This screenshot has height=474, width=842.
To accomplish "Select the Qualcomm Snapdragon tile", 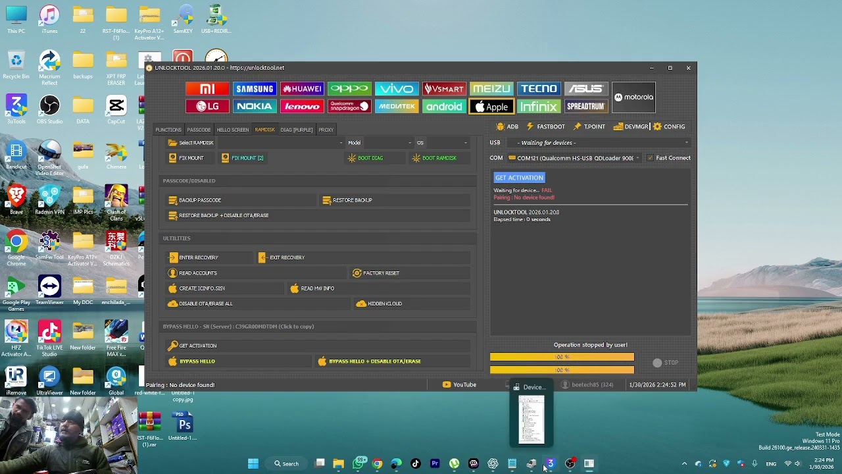I will 349,106.
